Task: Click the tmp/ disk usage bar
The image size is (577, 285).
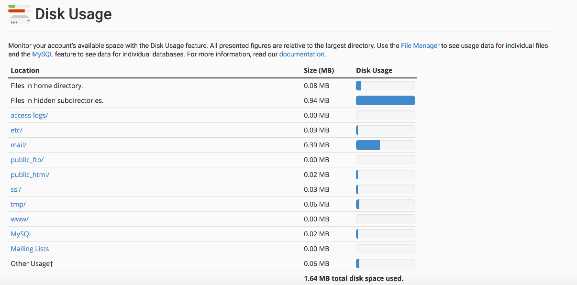Action: [x=385, y=204]
